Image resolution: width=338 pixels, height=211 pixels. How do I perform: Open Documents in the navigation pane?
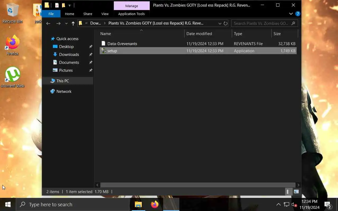click(69, 62)
